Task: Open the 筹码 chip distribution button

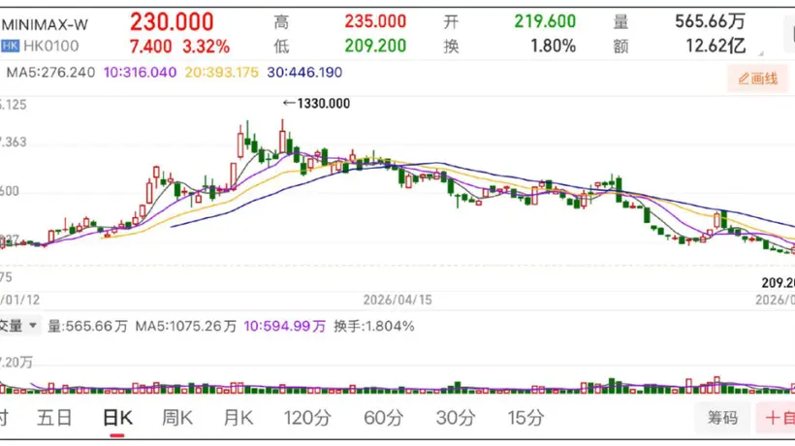Action: 722,418
